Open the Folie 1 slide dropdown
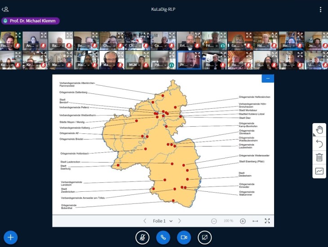The height and width of the screenshot is (247, 328). coord(163,221)
